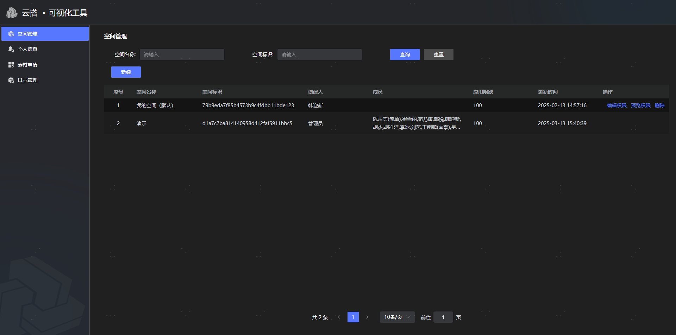Open 日志管理 menu item
This screenshot has height=335, width=676.
27,80
